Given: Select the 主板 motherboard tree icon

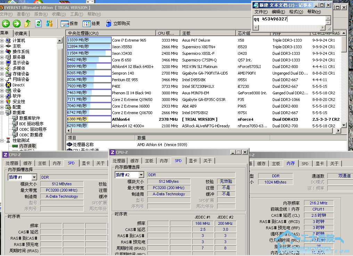Looking at the screenshot, I should [x=8, y=46].
